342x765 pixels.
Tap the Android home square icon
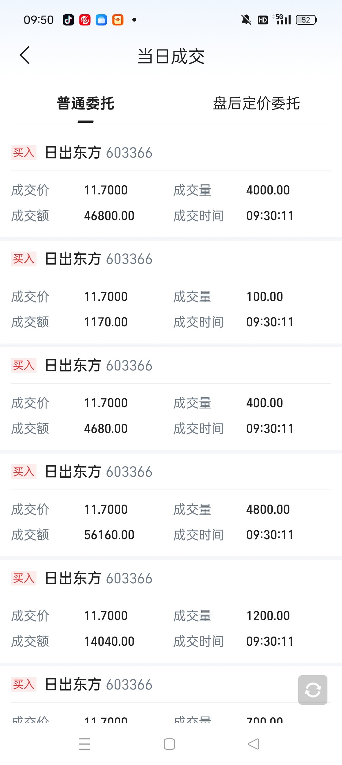(x=169, y=744)
